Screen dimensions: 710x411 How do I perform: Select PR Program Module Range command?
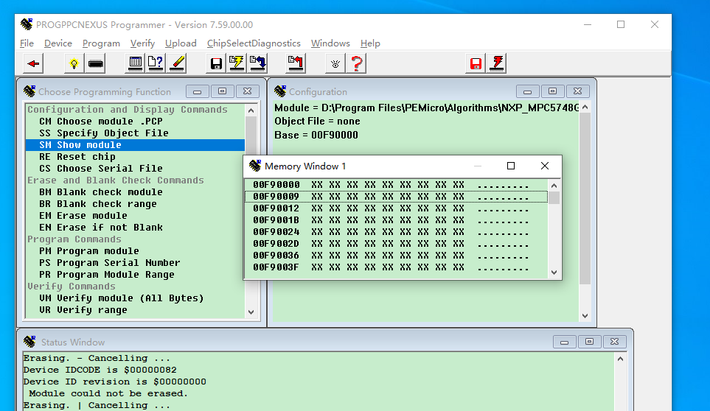tap(135, 275)
